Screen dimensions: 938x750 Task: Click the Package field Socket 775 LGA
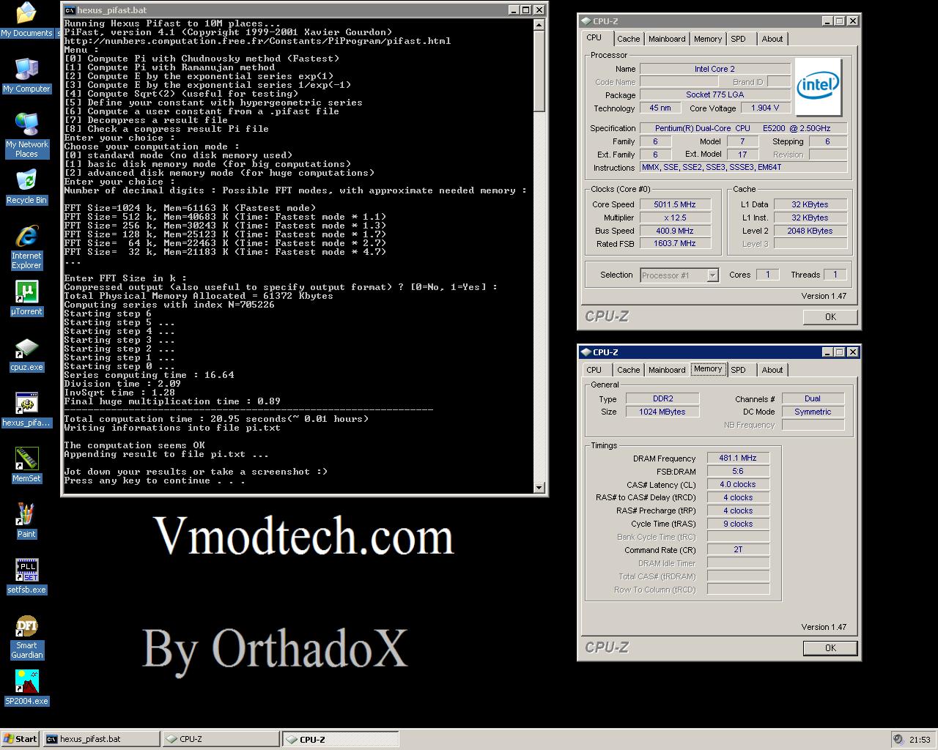(x=714, y=94)
